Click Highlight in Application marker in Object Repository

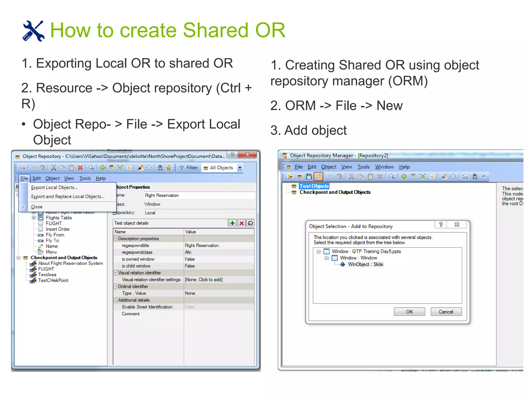point(140,168)
